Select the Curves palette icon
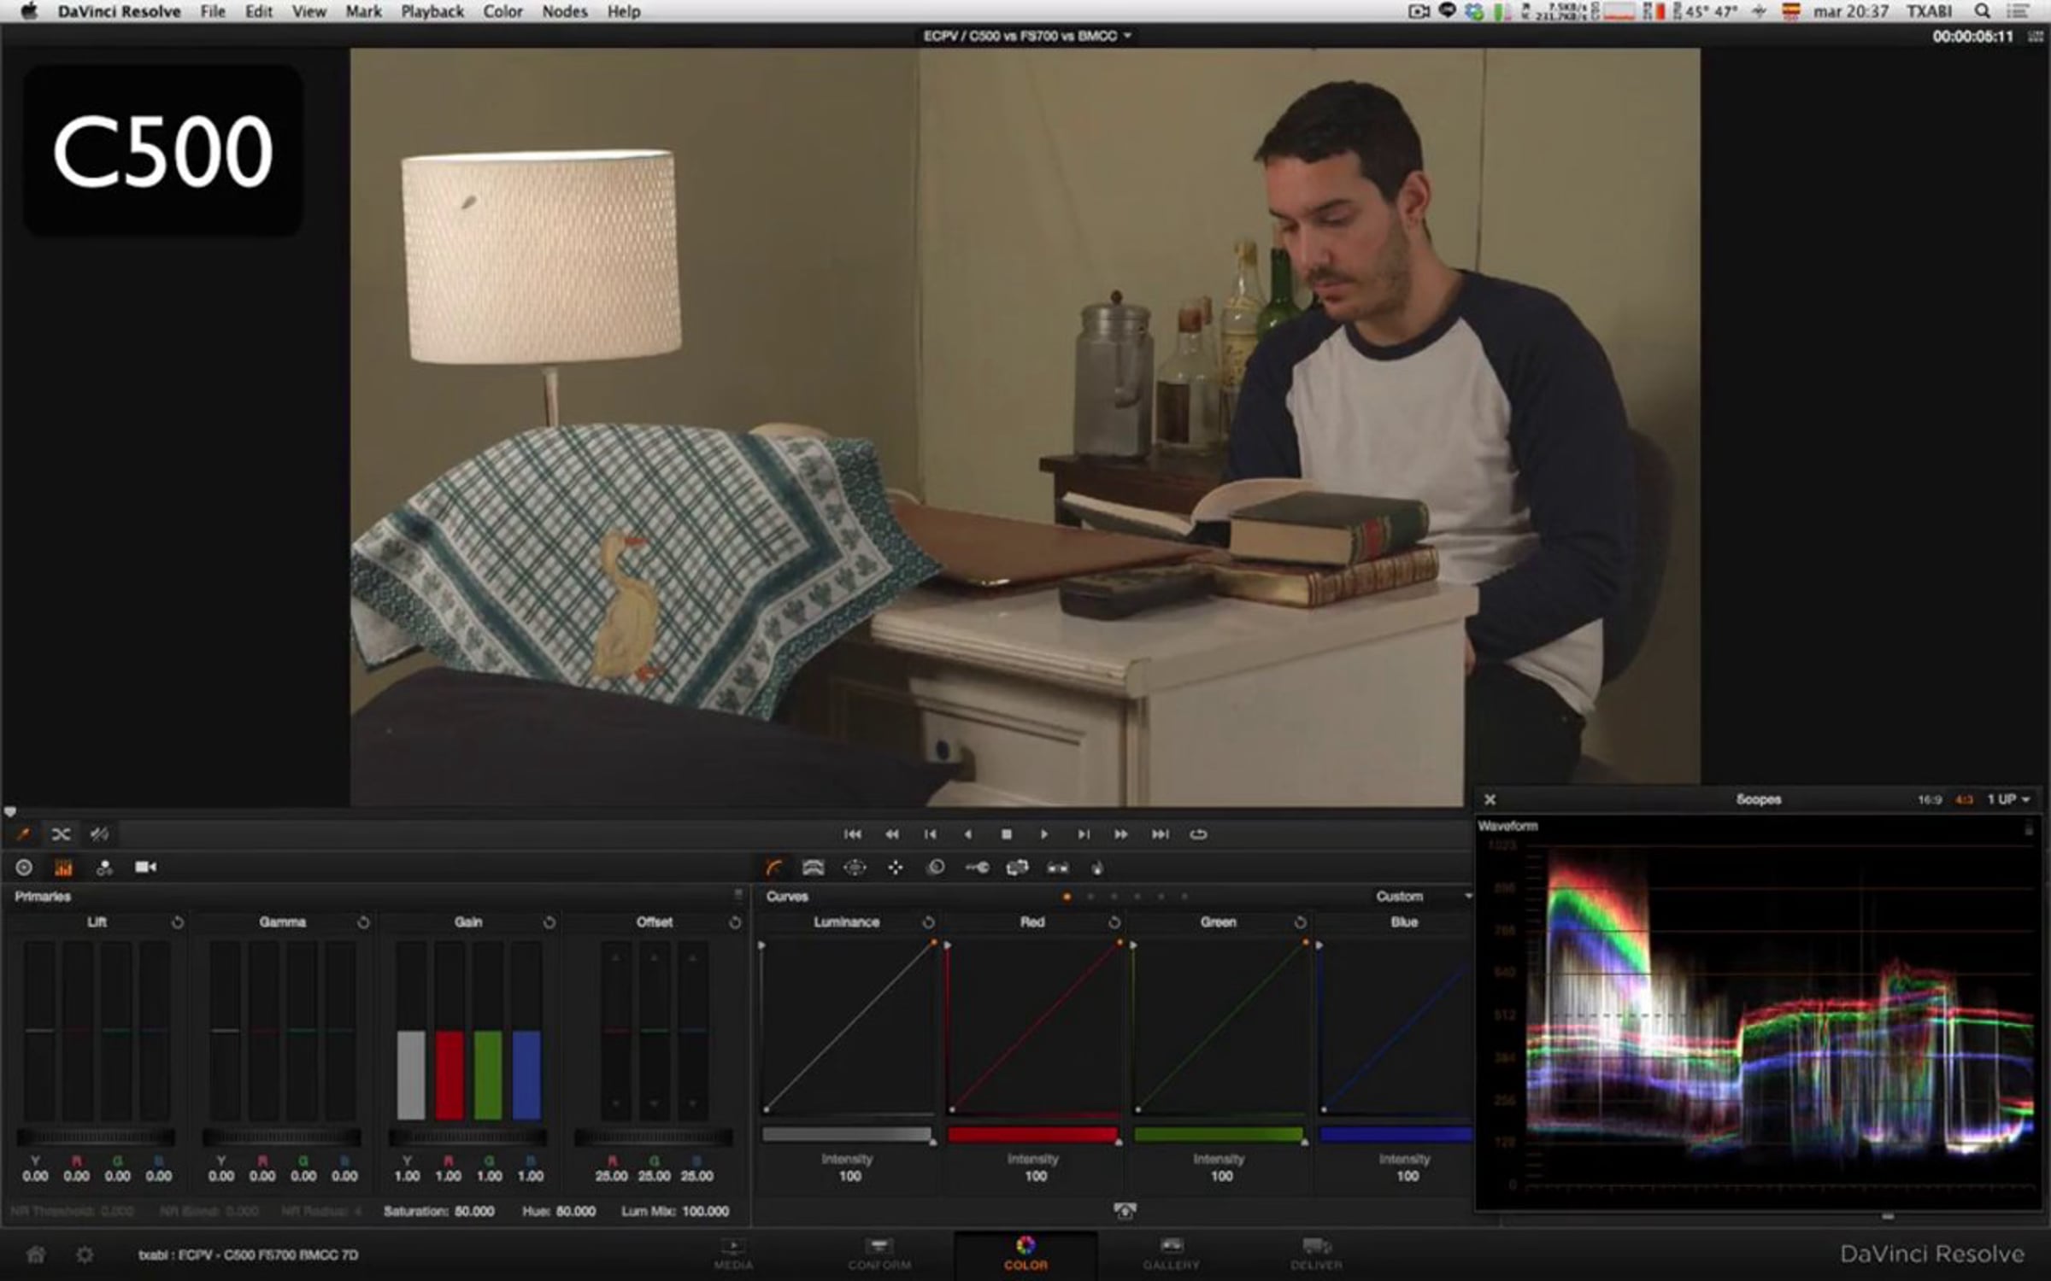The height and width of the screenshot is (1281, 2051). click(773, 869)
